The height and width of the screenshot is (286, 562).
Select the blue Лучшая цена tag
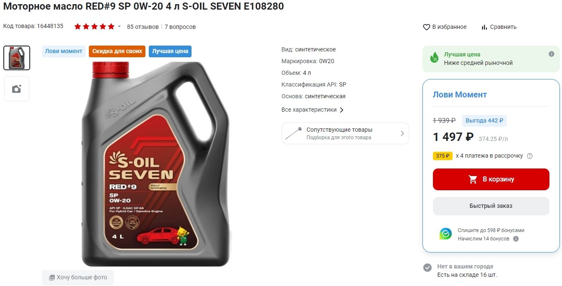tap(170, 51)
